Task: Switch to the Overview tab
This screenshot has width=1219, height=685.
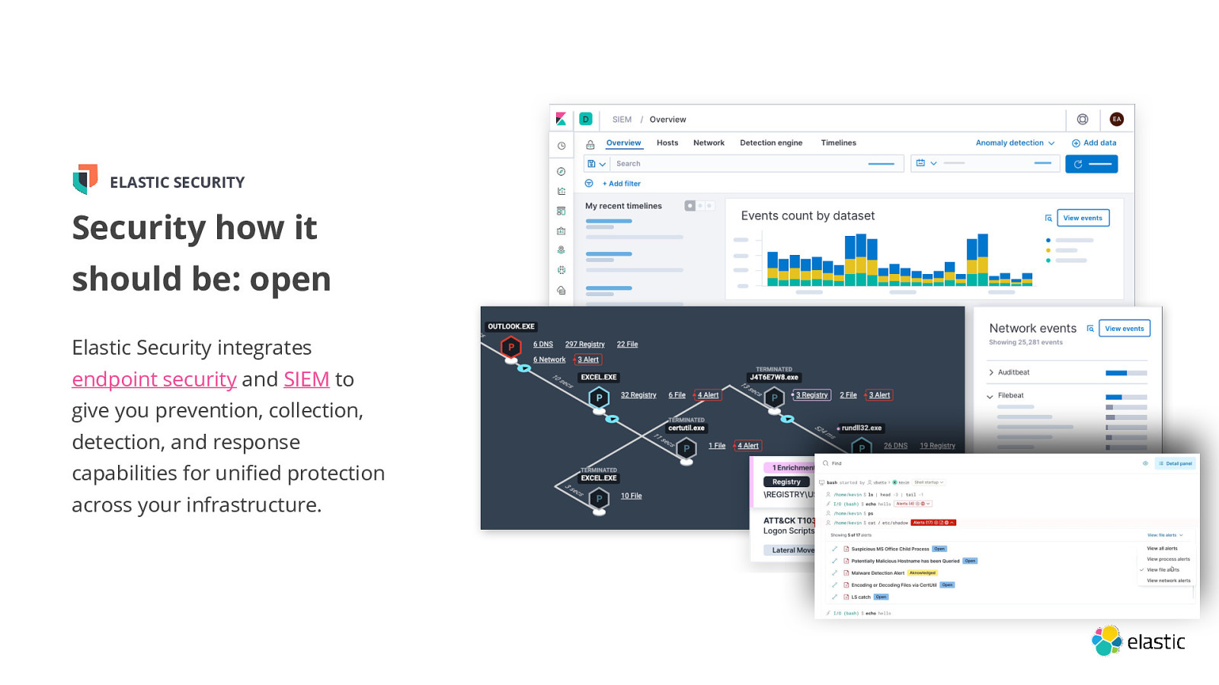Action: 623,143
